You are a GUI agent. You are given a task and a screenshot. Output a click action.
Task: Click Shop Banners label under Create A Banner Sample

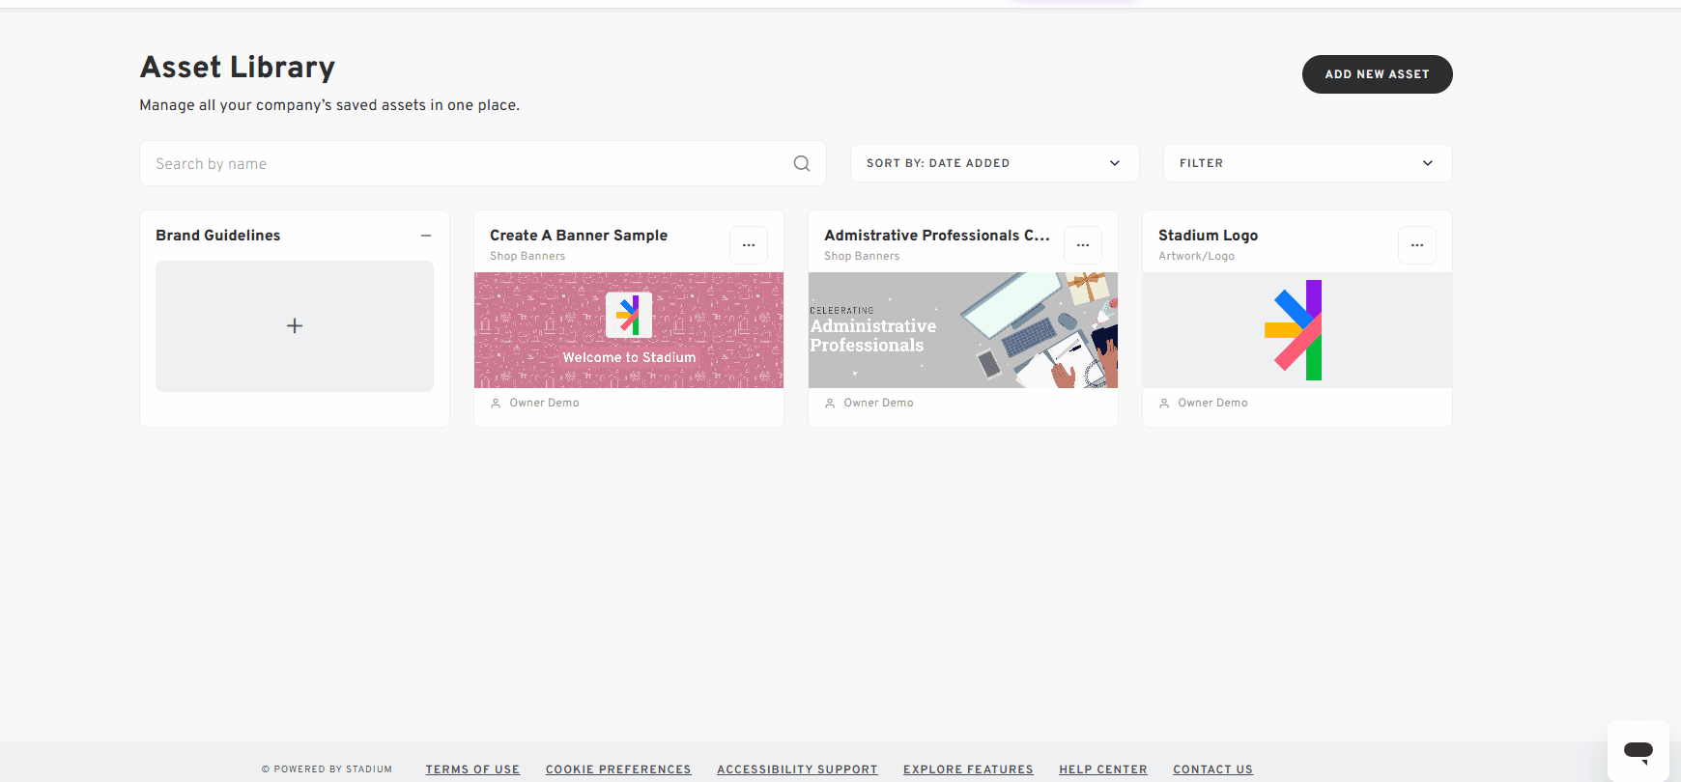(527, 256)
